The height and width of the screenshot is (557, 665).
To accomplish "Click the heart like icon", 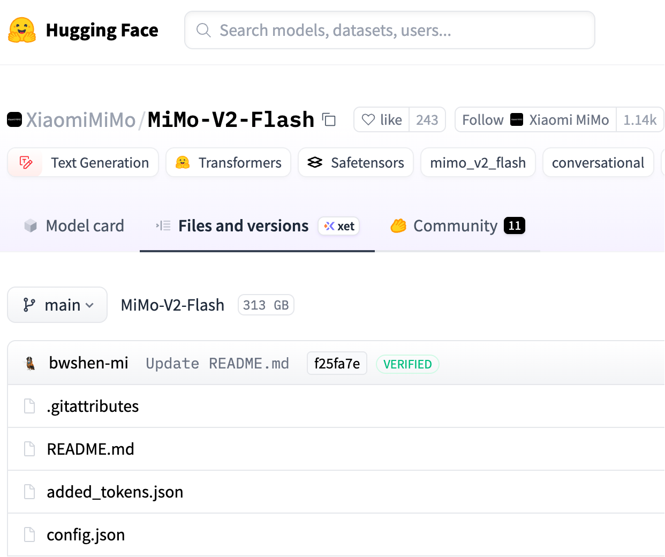I will pyautogui.click(x=368, y=119).
